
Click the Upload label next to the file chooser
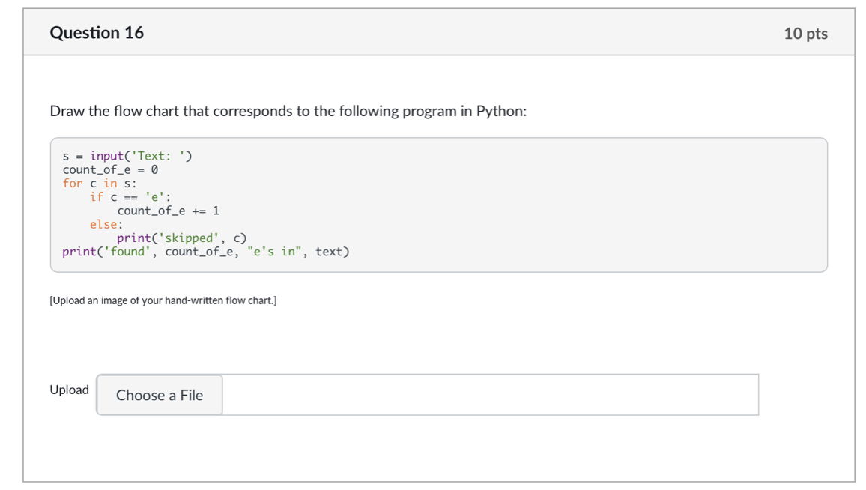point(69,390)
